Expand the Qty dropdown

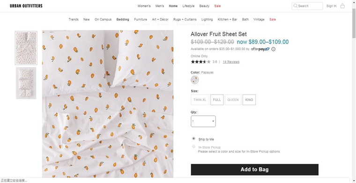tap(203, 121)
